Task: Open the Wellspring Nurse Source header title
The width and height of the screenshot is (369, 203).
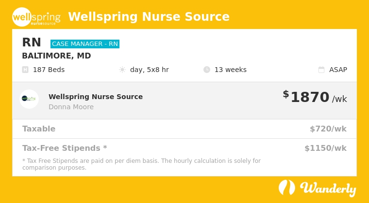Action: [x=149, y=17]
